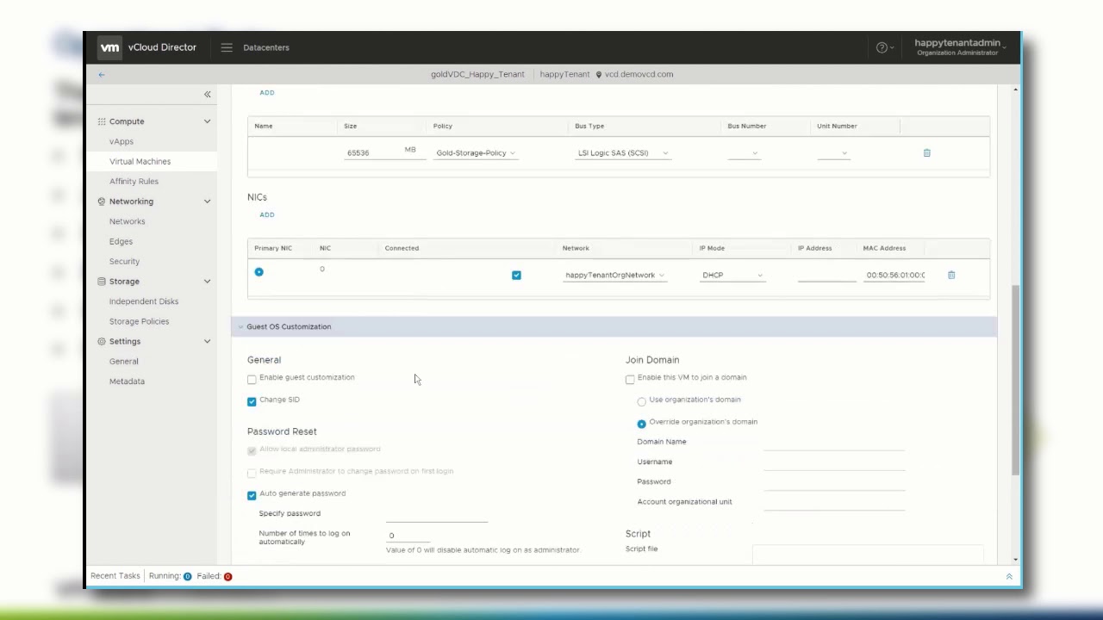
Task: Uncheck the Change SID checkbox
Action: point(252,402)
